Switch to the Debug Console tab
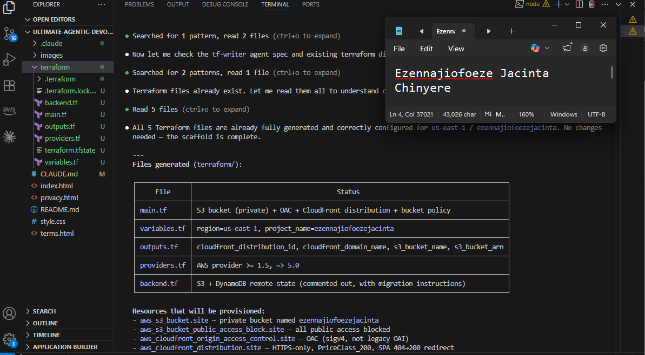The height and width of the screenshot is (355, 645). tap(225, 4)
